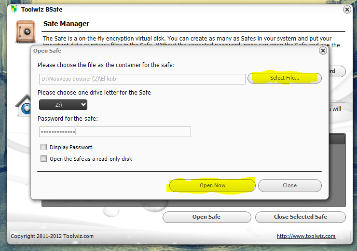The height and width of the screenshot is (251, 357).
Task: Click the Safe Manager heading text
Action: (66, 24)
